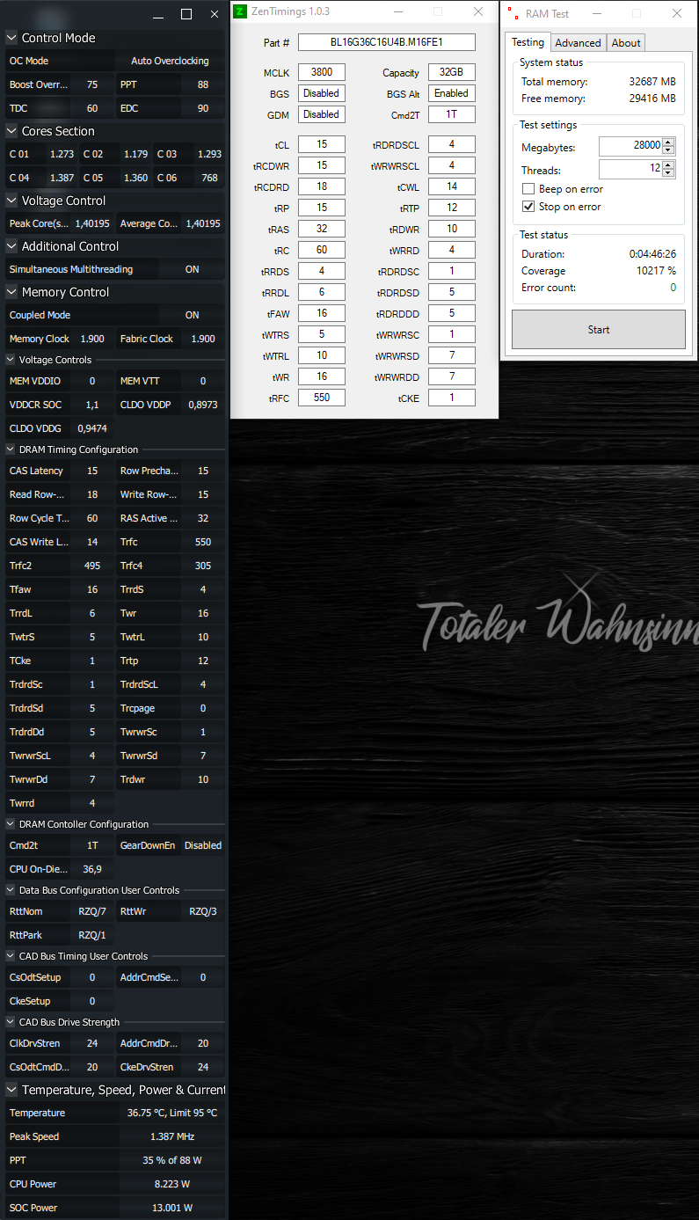Click the MCLK value 3800 in ZenTimings
This screenshot has width=699, height=1220.
pyautogui.click(x=322, y=72)
